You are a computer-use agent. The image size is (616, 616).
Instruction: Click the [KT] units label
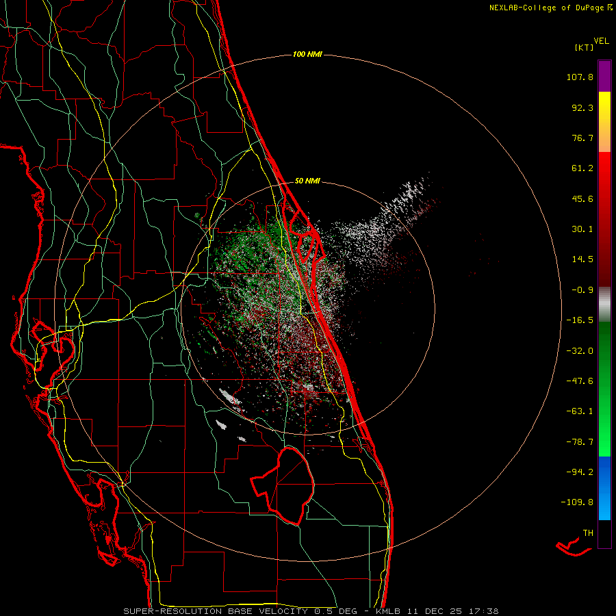click(585, 47)
